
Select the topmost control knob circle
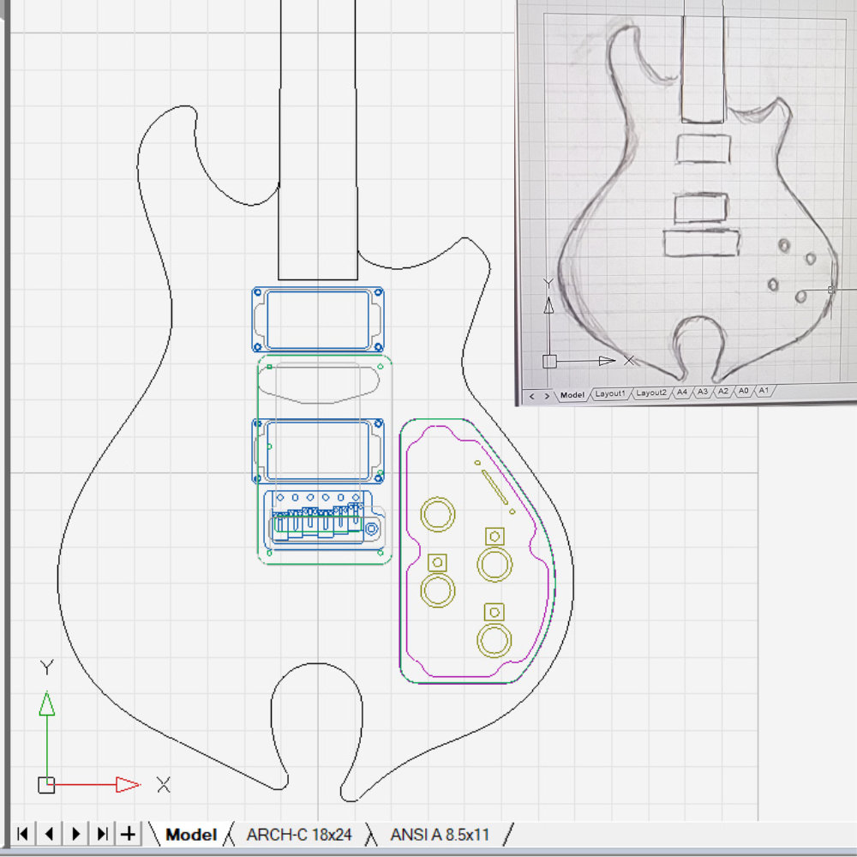tap(438, 514)
